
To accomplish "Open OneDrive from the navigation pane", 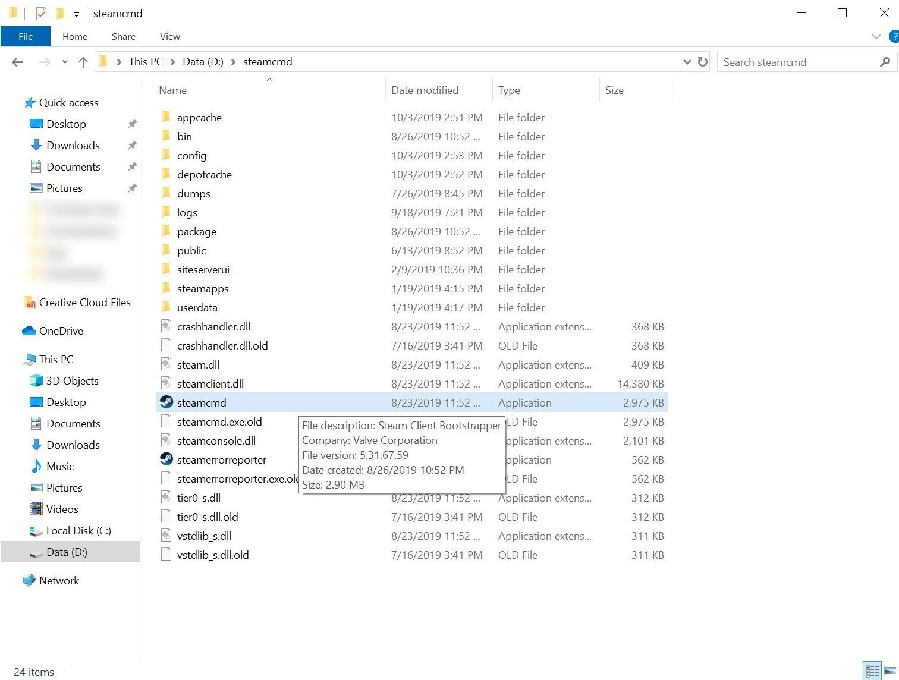I will 61,330.
